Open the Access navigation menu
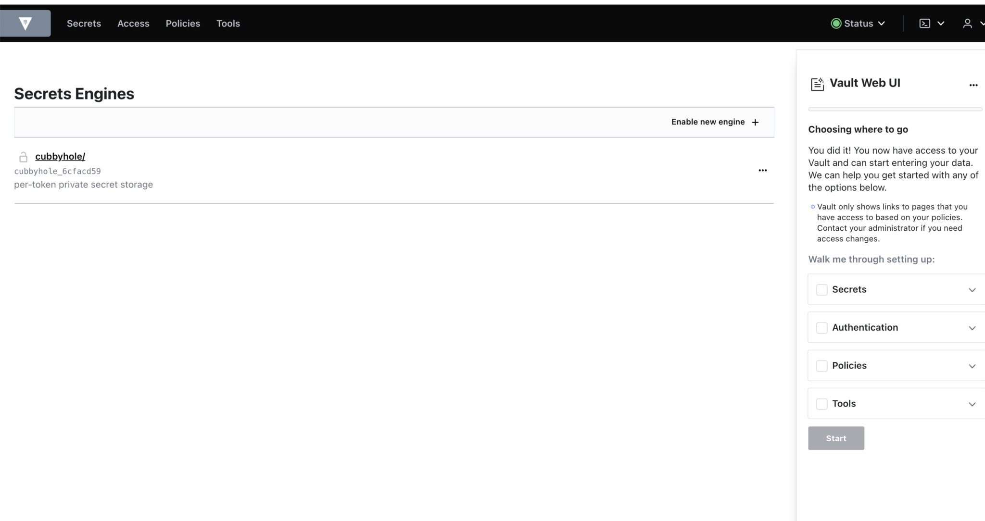 pyautogui.click(x=133, y=23)
